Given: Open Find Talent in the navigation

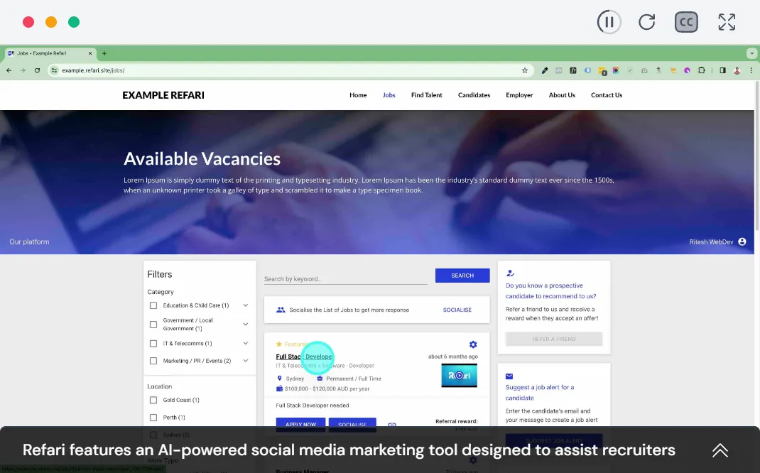Looking at the screenshot, I should (427, 95).
